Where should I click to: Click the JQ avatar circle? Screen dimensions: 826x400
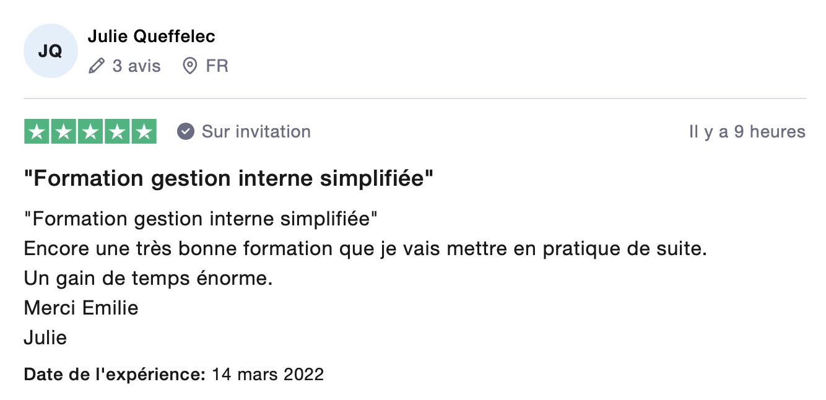point(51,51)
